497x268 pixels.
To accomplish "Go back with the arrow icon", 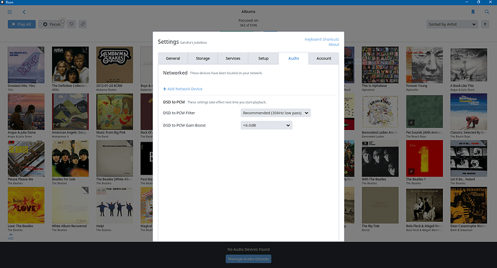I will coord(24,12).
